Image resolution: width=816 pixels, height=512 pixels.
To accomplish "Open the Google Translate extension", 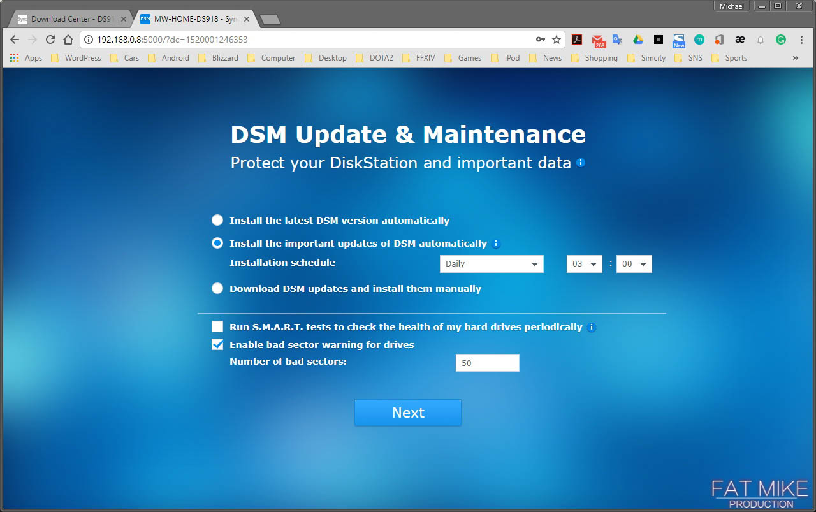I will 617,40.
